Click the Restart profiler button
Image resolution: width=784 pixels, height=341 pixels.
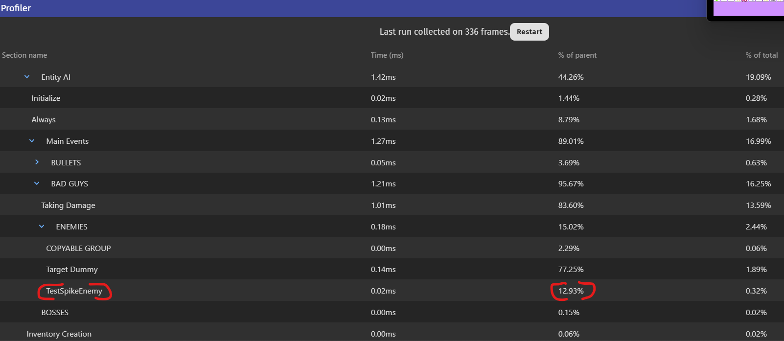(x=529, y=32)
